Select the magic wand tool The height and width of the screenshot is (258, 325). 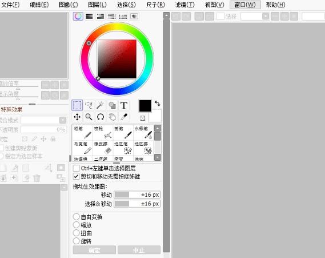click(x=101, y=105)
